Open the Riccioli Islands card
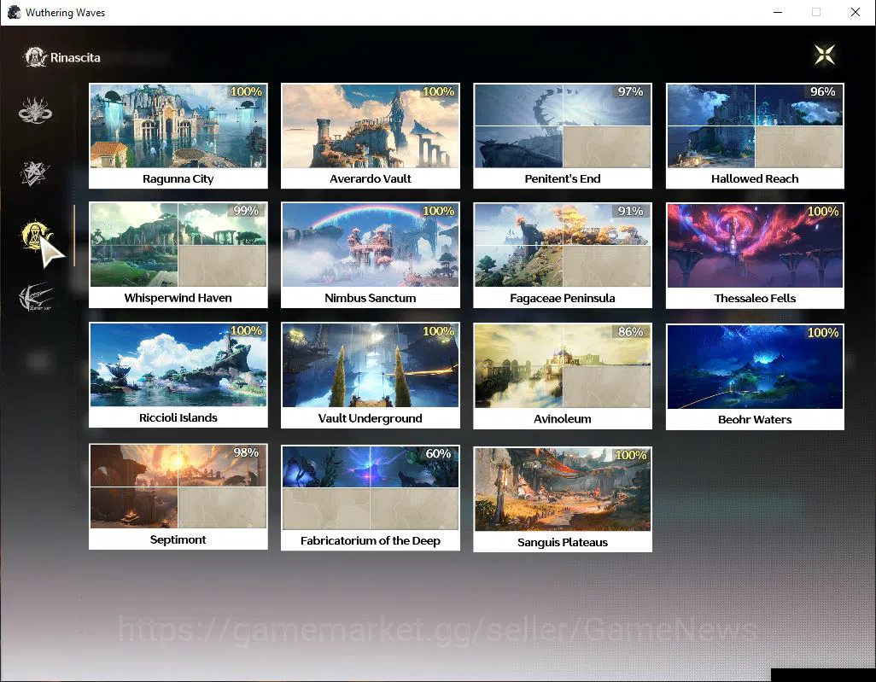This screenshot has width=876, height=682. 178,375
